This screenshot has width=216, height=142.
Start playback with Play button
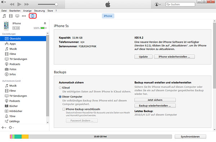[x=19, y=4]
